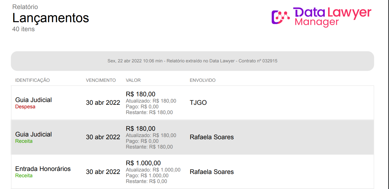Click the ENVOLVIDO column header
This screenshot has height=189, width=389.
pyautogui.click(x=202, y=80)
